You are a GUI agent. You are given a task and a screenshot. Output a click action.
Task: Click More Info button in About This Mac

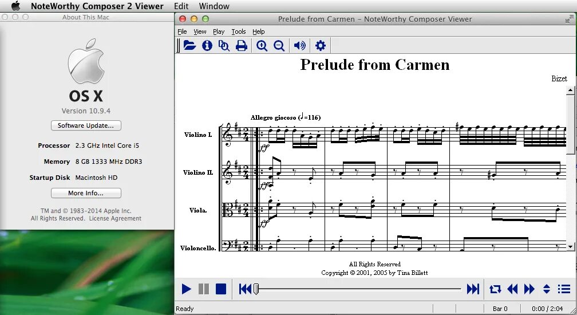pyautogui.click(x=86, y=193)
